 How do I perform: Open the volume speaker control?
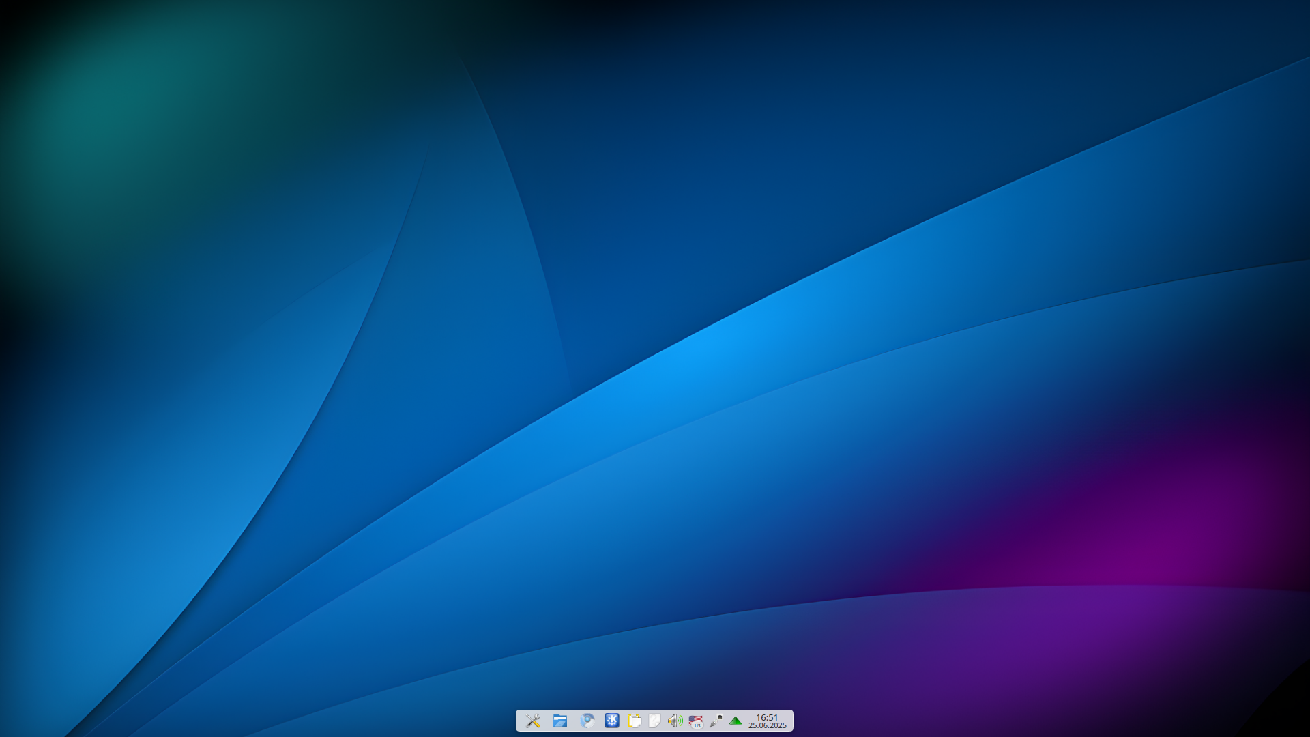(x=675, y=721)
